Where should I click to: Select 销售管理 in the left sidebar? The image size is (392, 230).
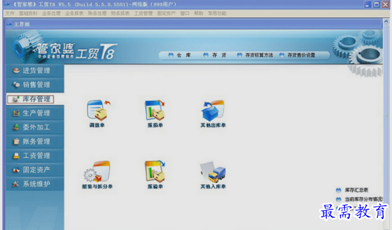[x=35, y=85]
